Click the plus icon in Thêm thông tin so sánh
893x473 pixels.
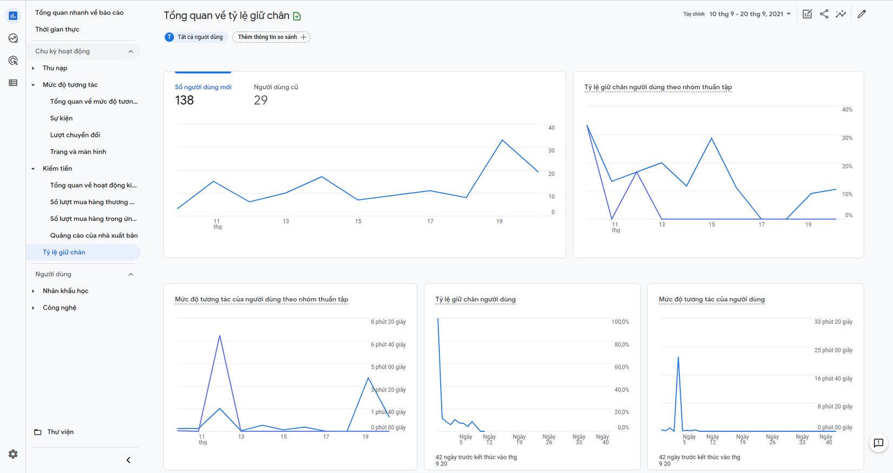tap(304, 37)
